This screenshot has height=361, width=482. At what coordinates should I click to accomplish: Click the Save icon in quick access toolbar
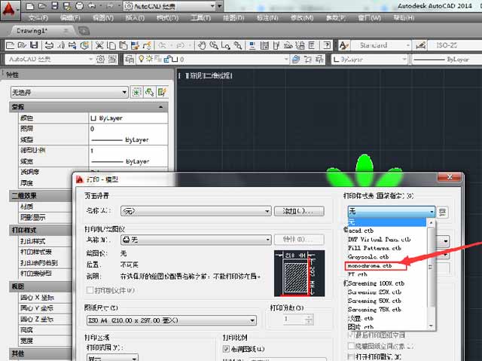(55, 6)
